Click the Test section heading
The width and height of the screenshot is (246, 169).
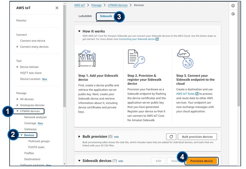tap(19, 61)
